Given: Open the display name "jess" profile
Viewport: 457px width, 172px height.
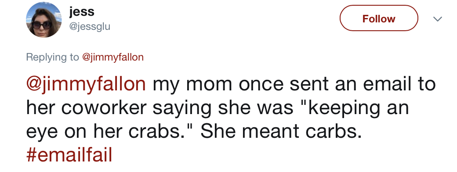Looking at the screenshot, I should [x=82, y=12].
